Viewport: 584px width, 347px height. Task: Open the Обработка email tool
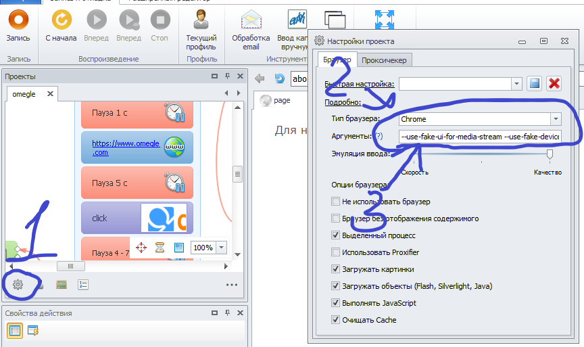click(251, 29)
